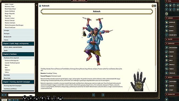Screen dimensions: 179x101
Task: Click the Nakresh record link icon by title
Action: click(40, 6)
